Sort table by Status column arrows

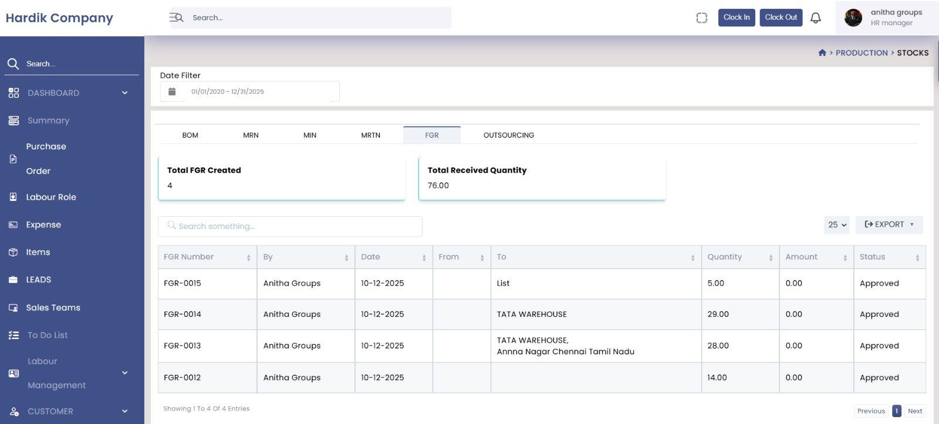click(x=917, y=258)
